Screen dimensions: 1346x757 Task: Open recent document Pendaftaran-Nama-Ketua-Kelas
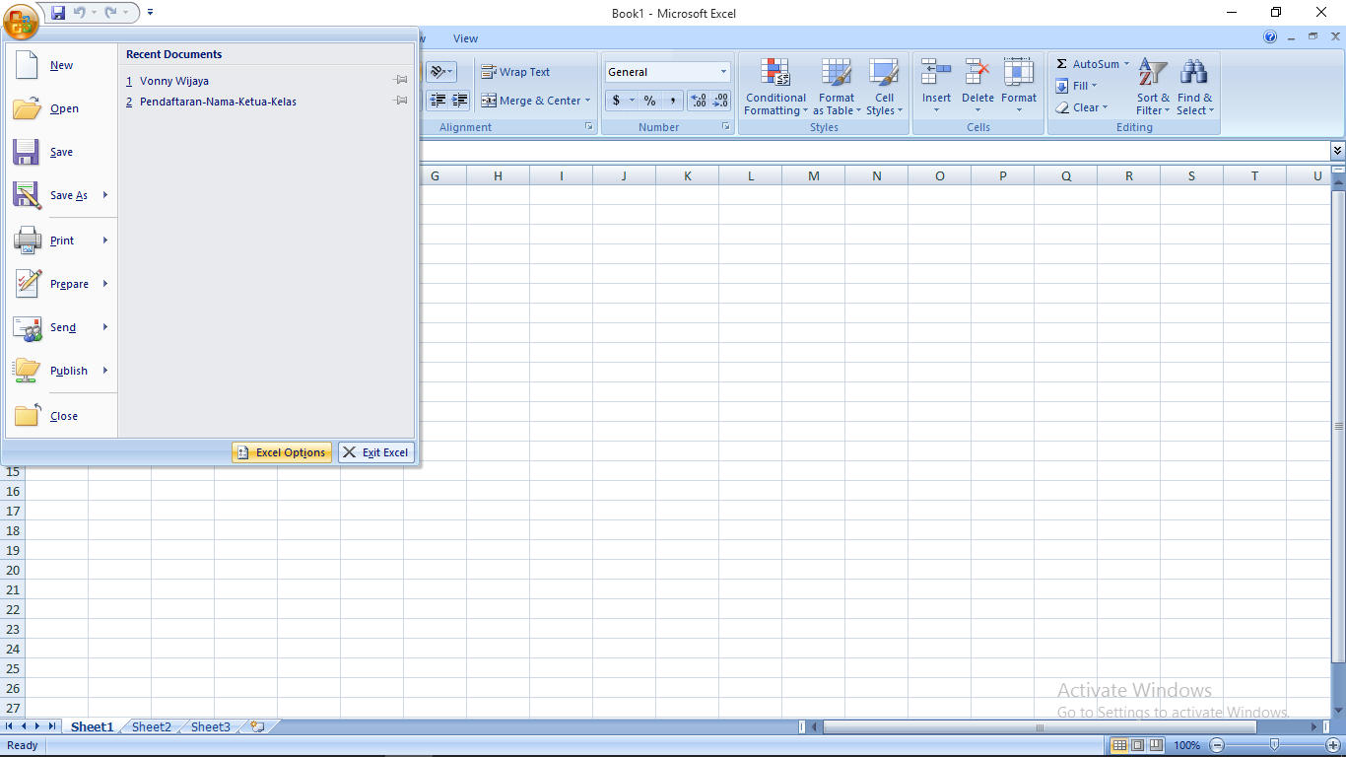pyautogui.click(x=211, y=102)
